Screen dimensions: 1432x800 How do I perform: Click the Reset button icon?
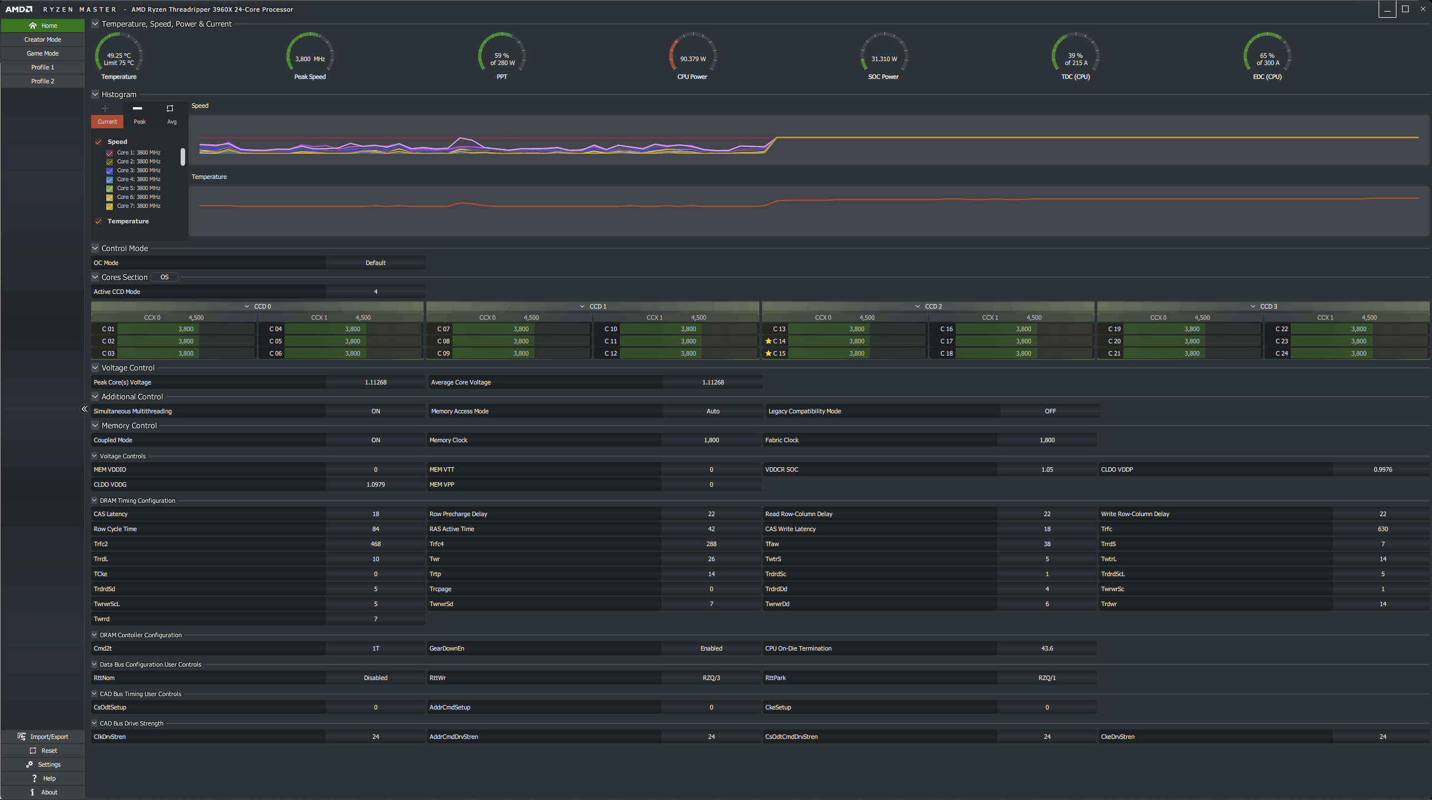(33, 751)
